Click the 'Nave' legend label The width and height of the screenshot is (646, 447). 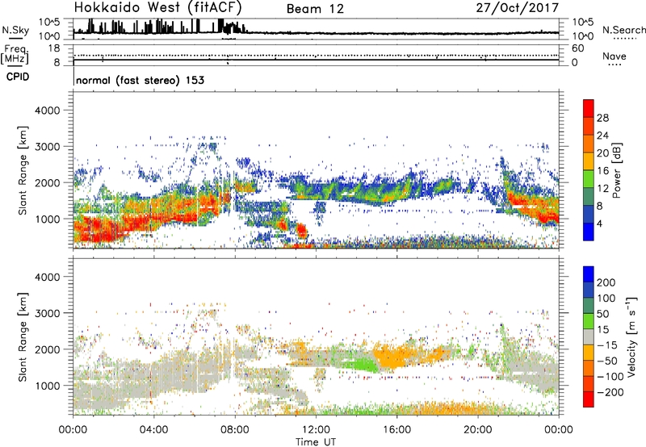click(x=614, y=56)
